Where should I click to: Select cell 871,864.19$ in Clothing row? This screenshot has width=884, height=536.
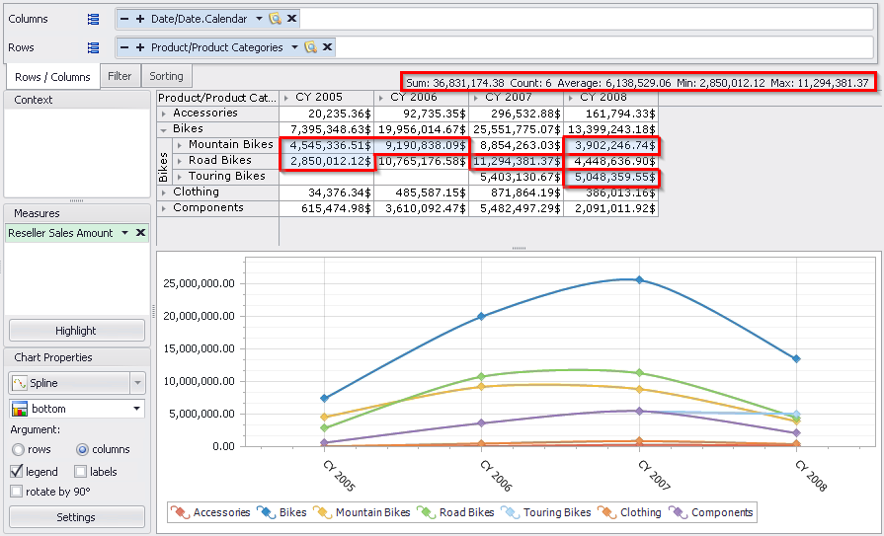tap(516, 192)
